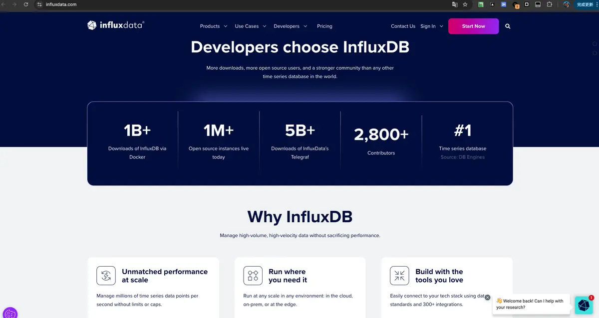Open the Developers menu
Screen dimensions: 599x318
click(x=287, y=26)
